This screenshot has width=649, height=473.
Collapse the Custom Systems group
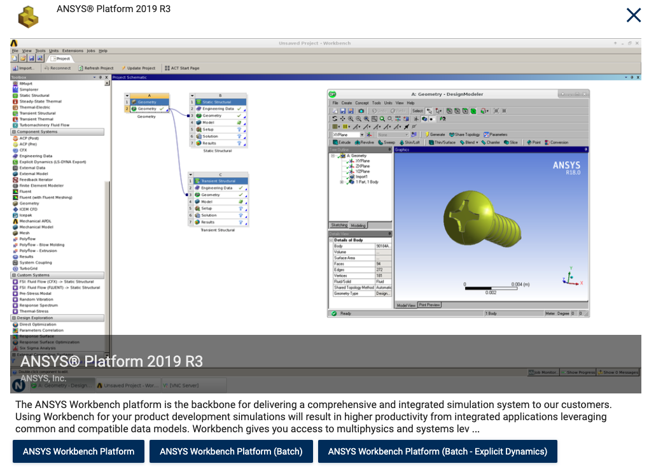point(13,275)
